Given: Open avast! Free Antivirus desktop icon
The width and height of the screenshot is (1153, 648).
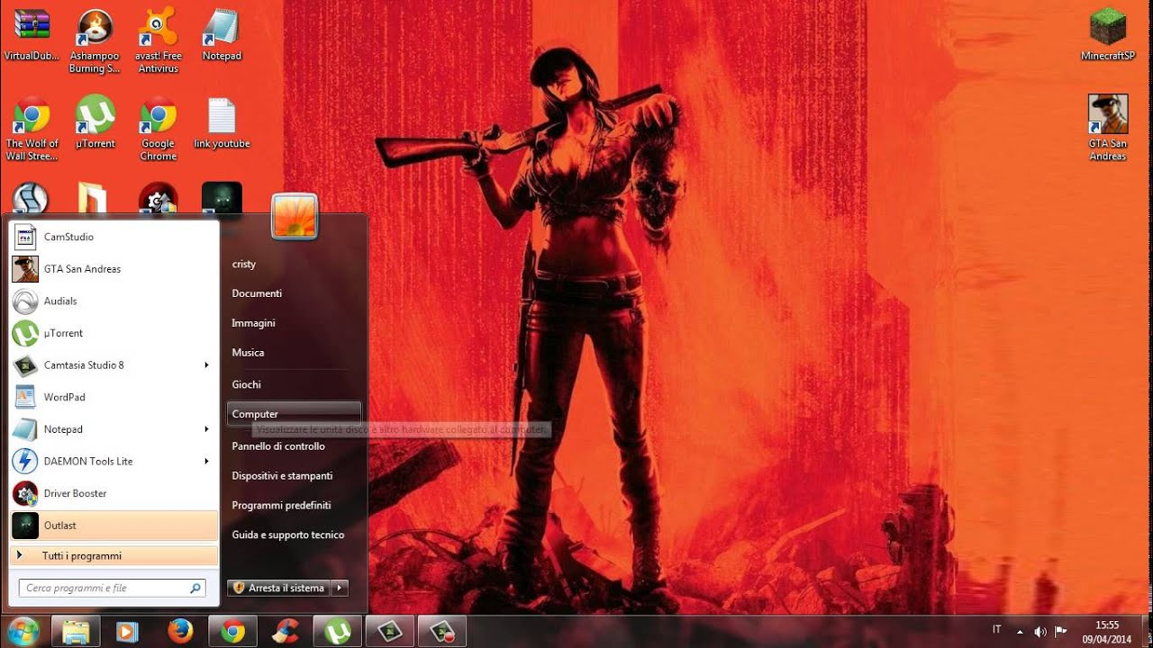Looking at the screenshot, I should click(158, 40).
